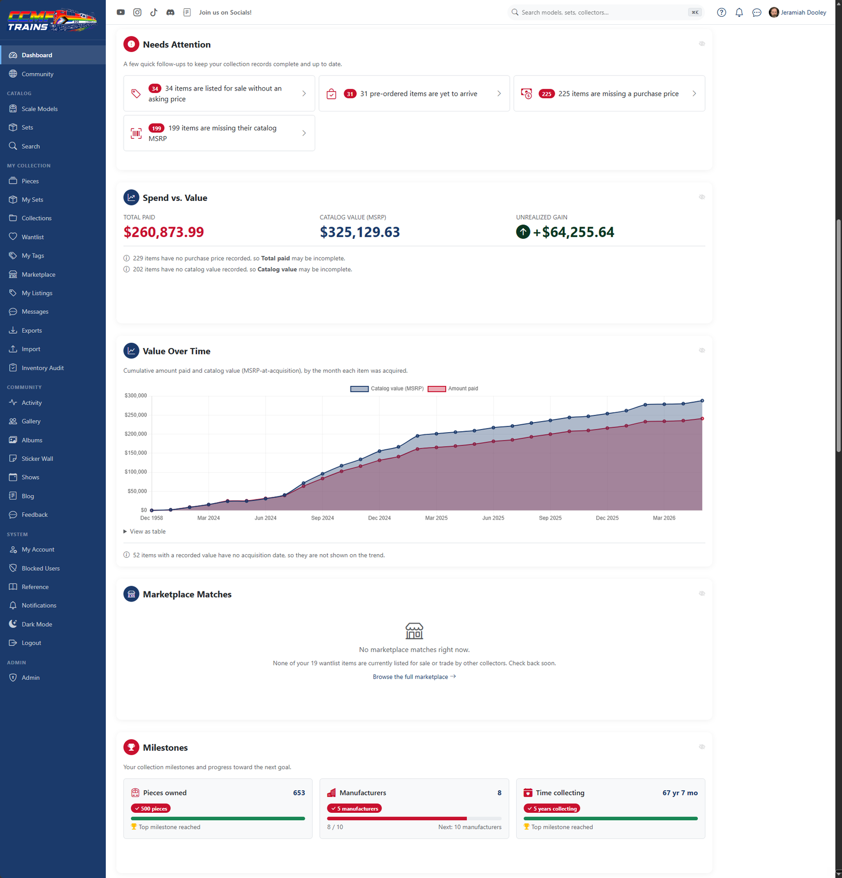Image resolution: width=842 pixels, height=878 pixels.
Task: Open the chat messages icon in top bar
Action: point(757,13)
